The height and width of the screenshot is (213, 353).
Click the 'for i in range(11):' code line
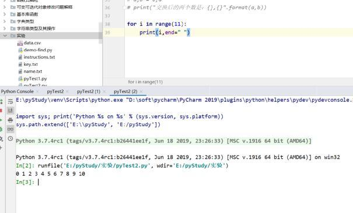click(x=157, y=24)
